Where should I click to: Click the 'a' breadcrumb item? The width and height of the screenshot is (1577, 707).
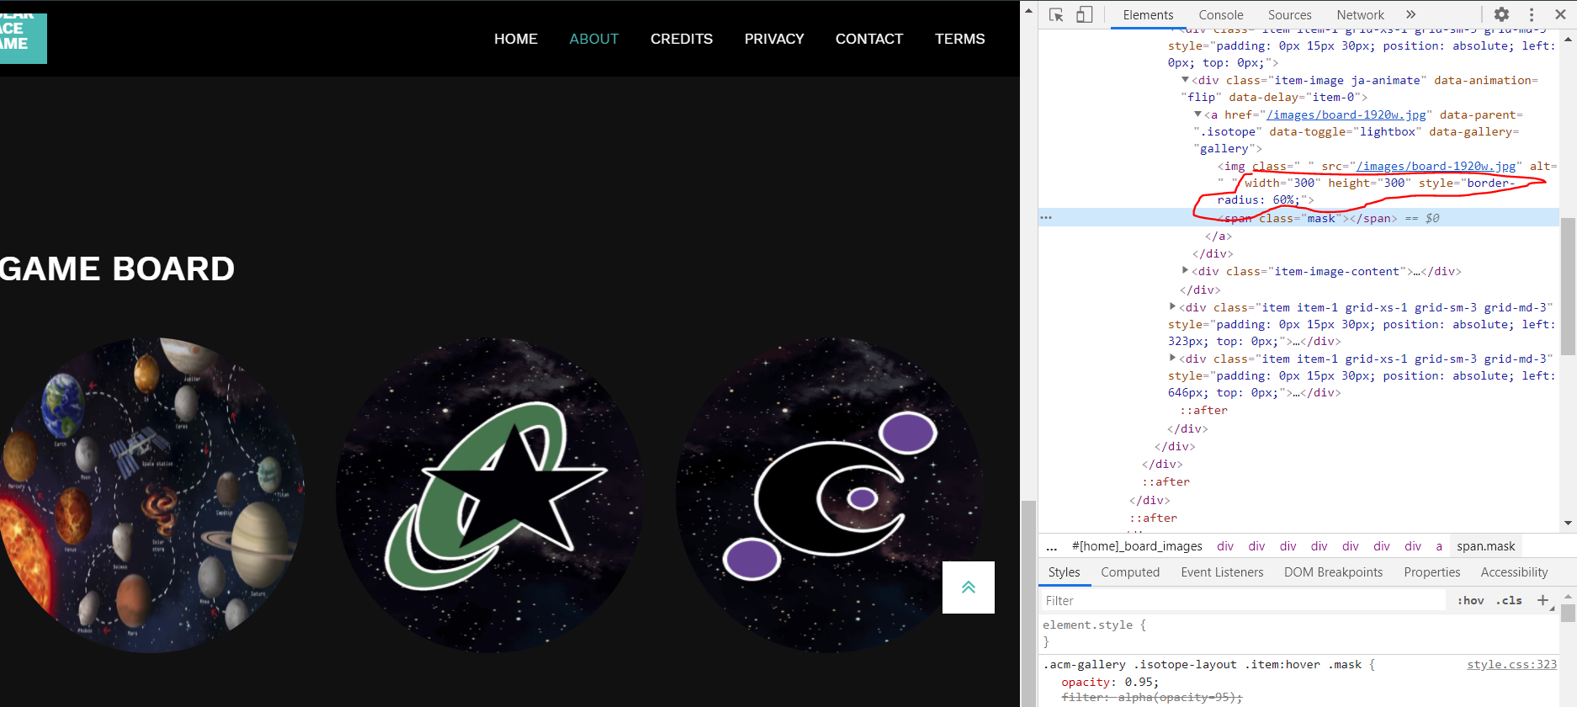click(x=1439, y=546)
